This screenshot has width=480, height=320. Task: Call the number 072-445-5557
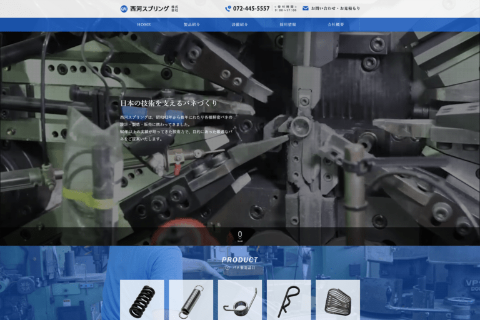click(251, 9)
